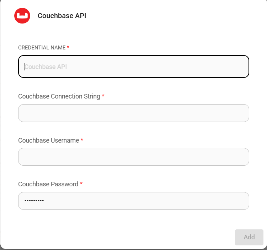Click the required asterisk after Connection String
Screen dimensions: 267x250
click(x=103, y=96)
